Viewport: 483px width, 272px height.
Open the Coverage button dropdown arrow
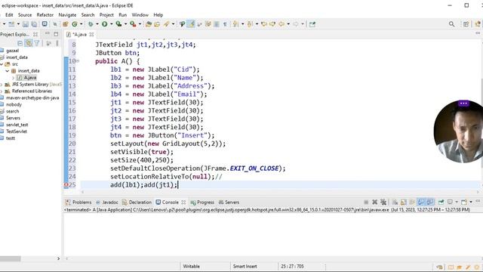click(x=125, y=24)
